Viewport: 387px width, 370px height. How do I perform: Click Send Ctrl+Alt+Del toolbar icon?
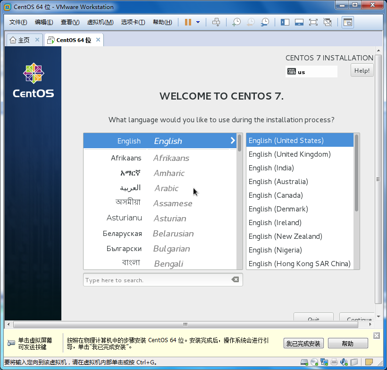(216, 22)
